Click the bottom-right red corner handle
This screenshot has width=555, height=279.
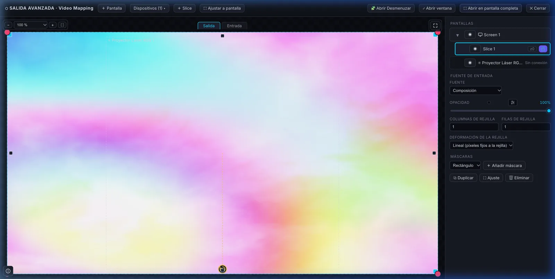[x=438, y=274]
